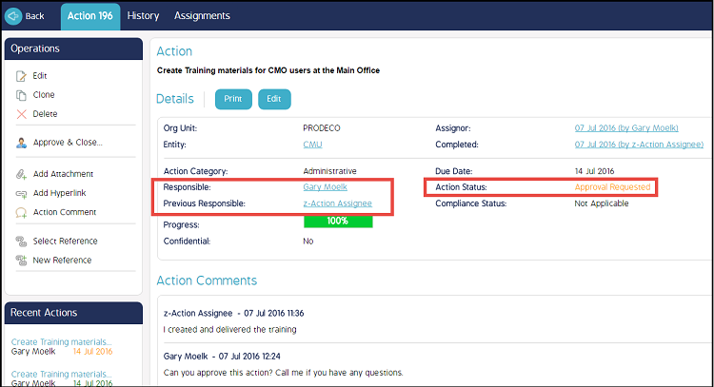Choose New Reference operation
This screenshot has height=387, width=714.
(x=63, y=261)
